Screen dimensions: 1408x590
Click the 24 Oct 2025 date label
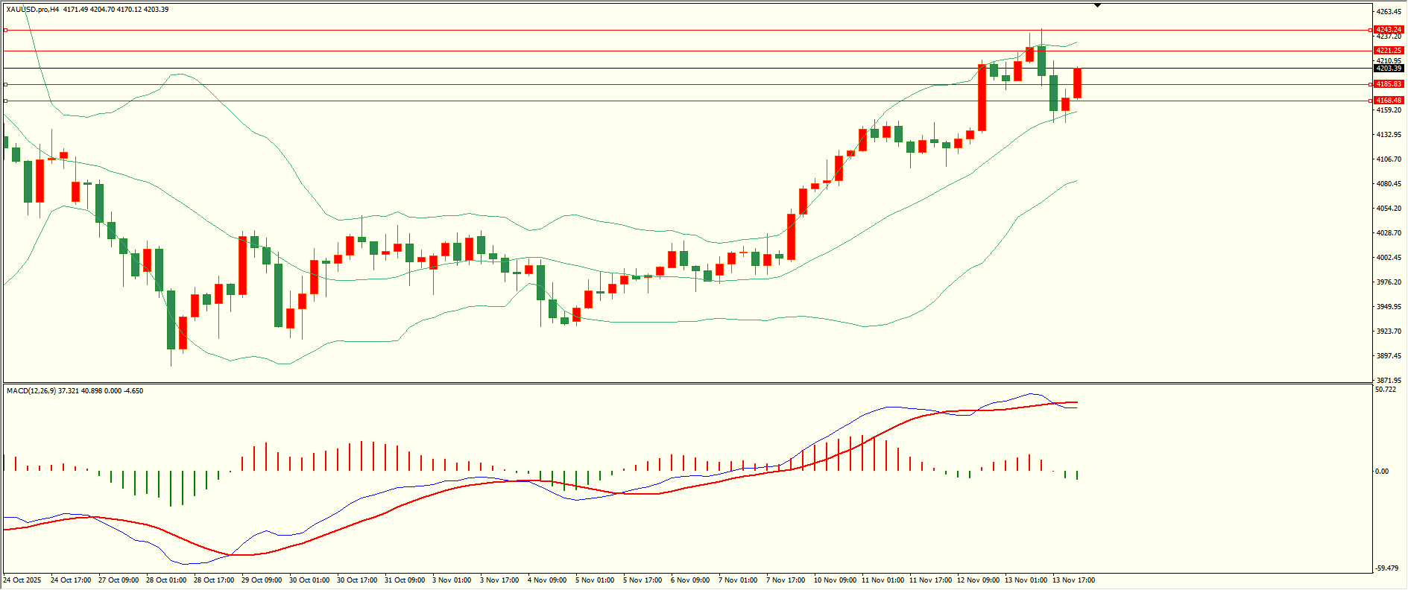click(22, 580)
